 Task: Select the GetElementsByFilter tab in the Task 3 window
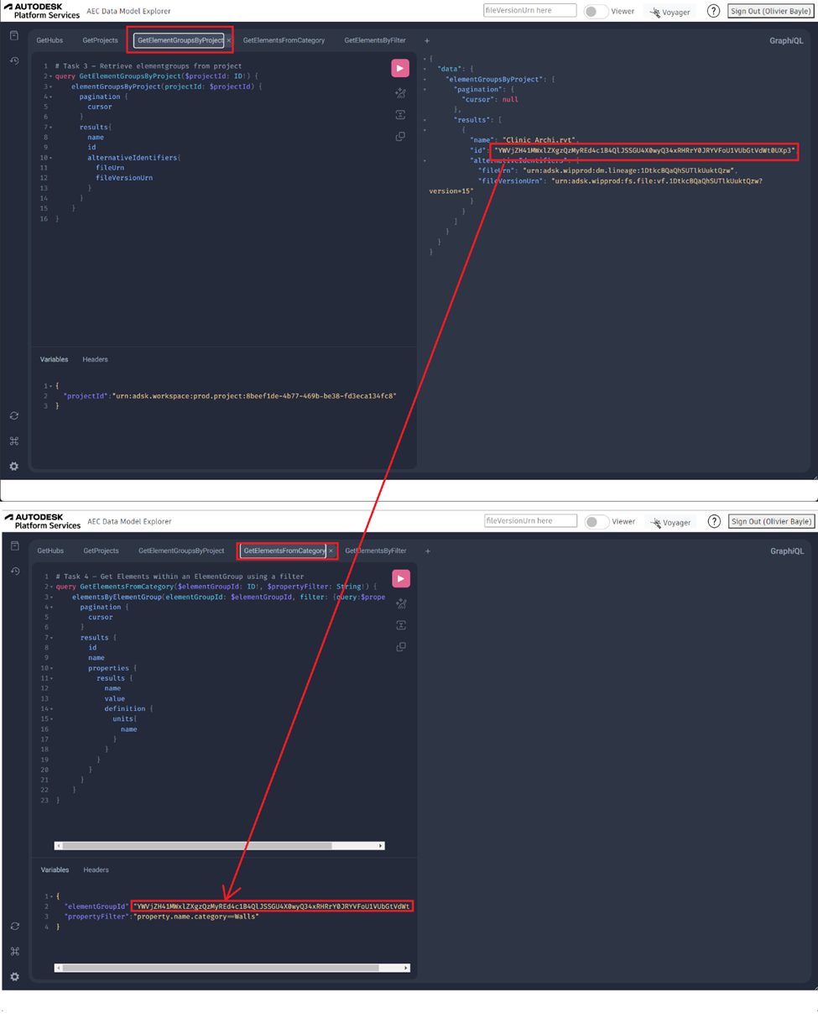tap(375, 40)
